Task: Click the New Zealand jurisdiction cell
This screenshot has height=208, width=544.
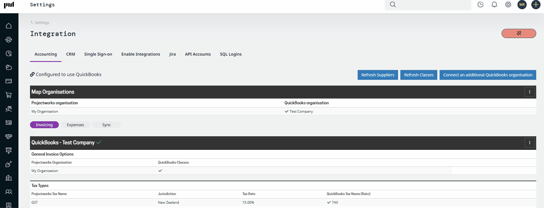Action: (x=168, y=203)
